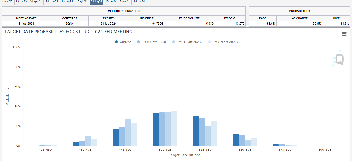The width and height of the screenshot is (352, 161).
Task: Switch to the 12 giu24 meeting tab
Action: (82, 2)
